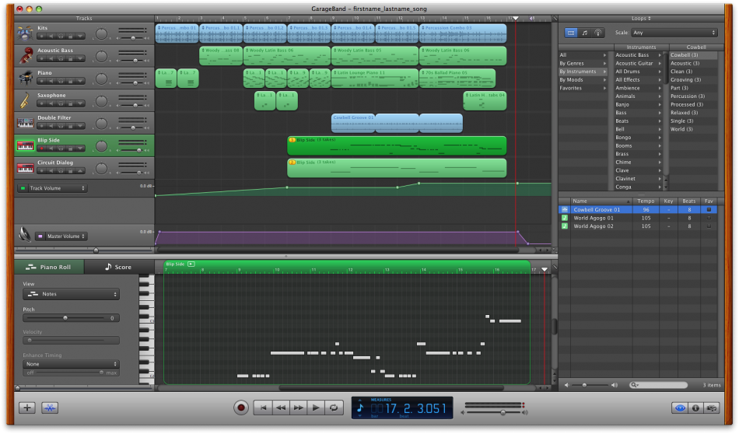
Task: Sort loops by Name column header
Action: click(x=601, y=201)
